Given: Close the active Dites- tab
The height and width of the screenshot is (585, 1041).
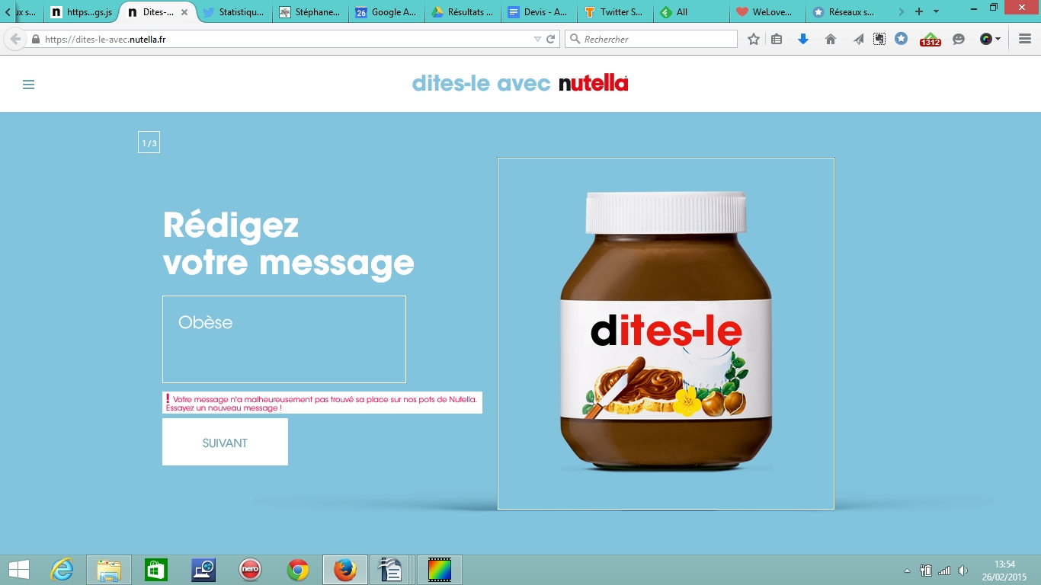Looking at the screenshot, I should [x=184, y=12].
